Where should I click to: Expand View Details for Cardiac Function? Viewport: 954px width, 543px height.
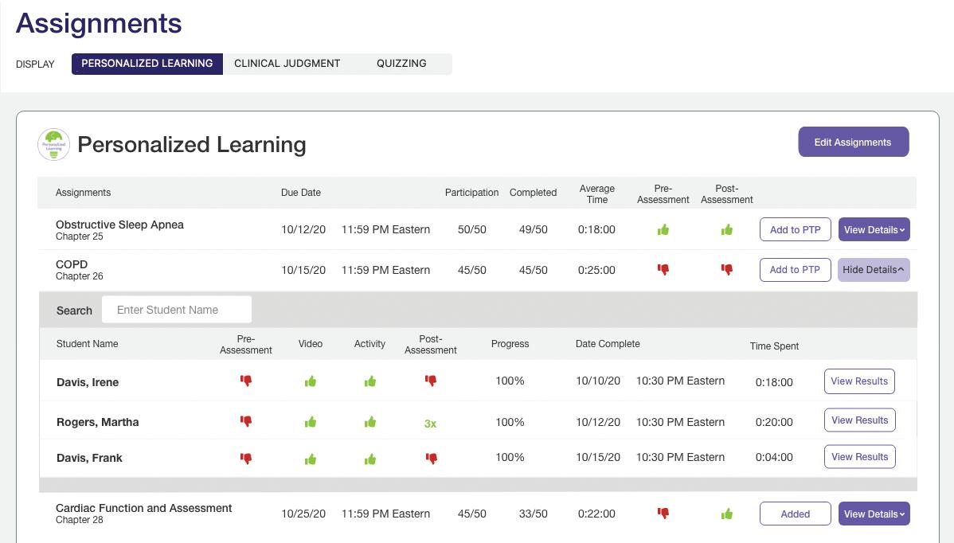coord(874,514)
